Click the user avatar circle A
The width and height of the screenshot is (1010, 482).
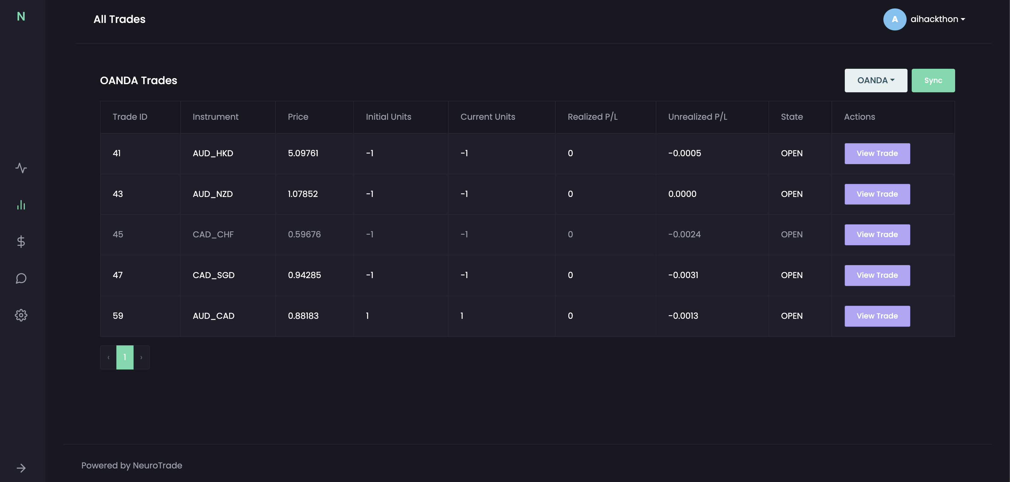[x=894, y=19]
